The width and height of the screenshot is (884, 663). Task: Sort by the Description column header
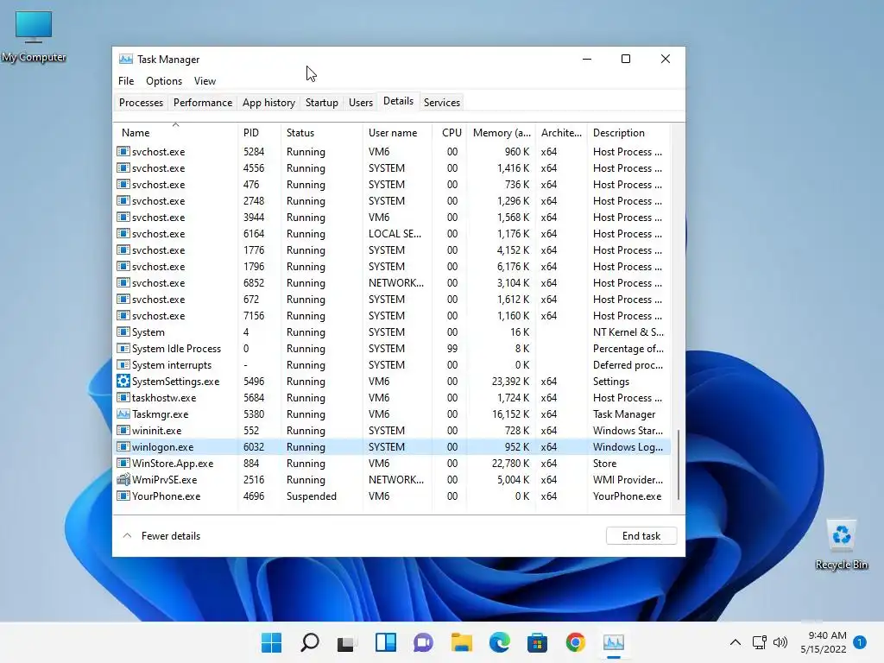[x=628, y=132]
